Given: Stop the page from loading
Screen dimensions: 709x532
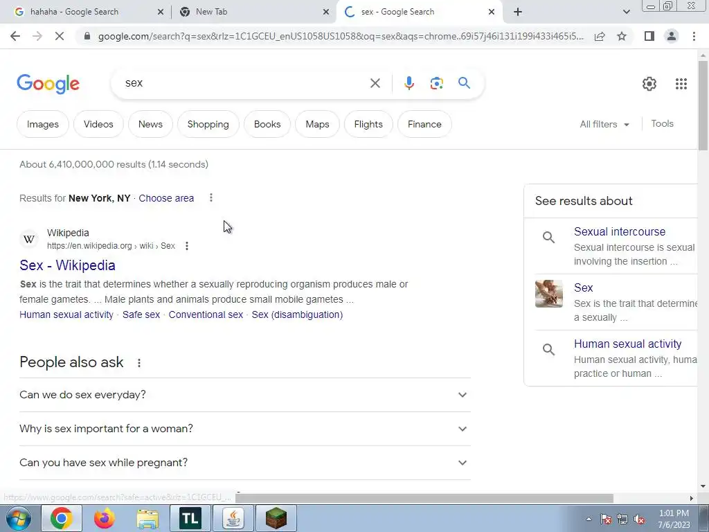Looking at the screenshot, I should point(60,36).
